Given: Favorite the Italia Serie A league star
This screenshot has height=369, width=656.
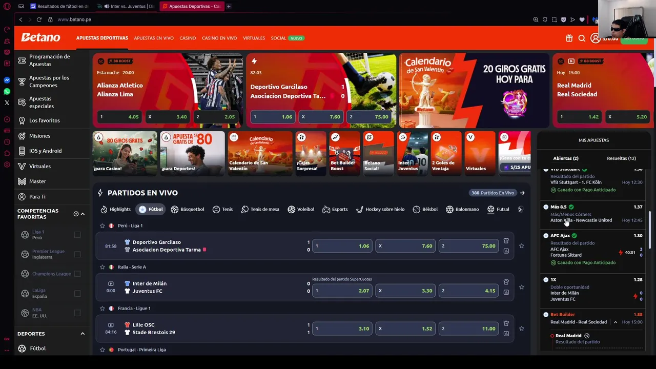Looking at the screenshot, I should [102, 267].
